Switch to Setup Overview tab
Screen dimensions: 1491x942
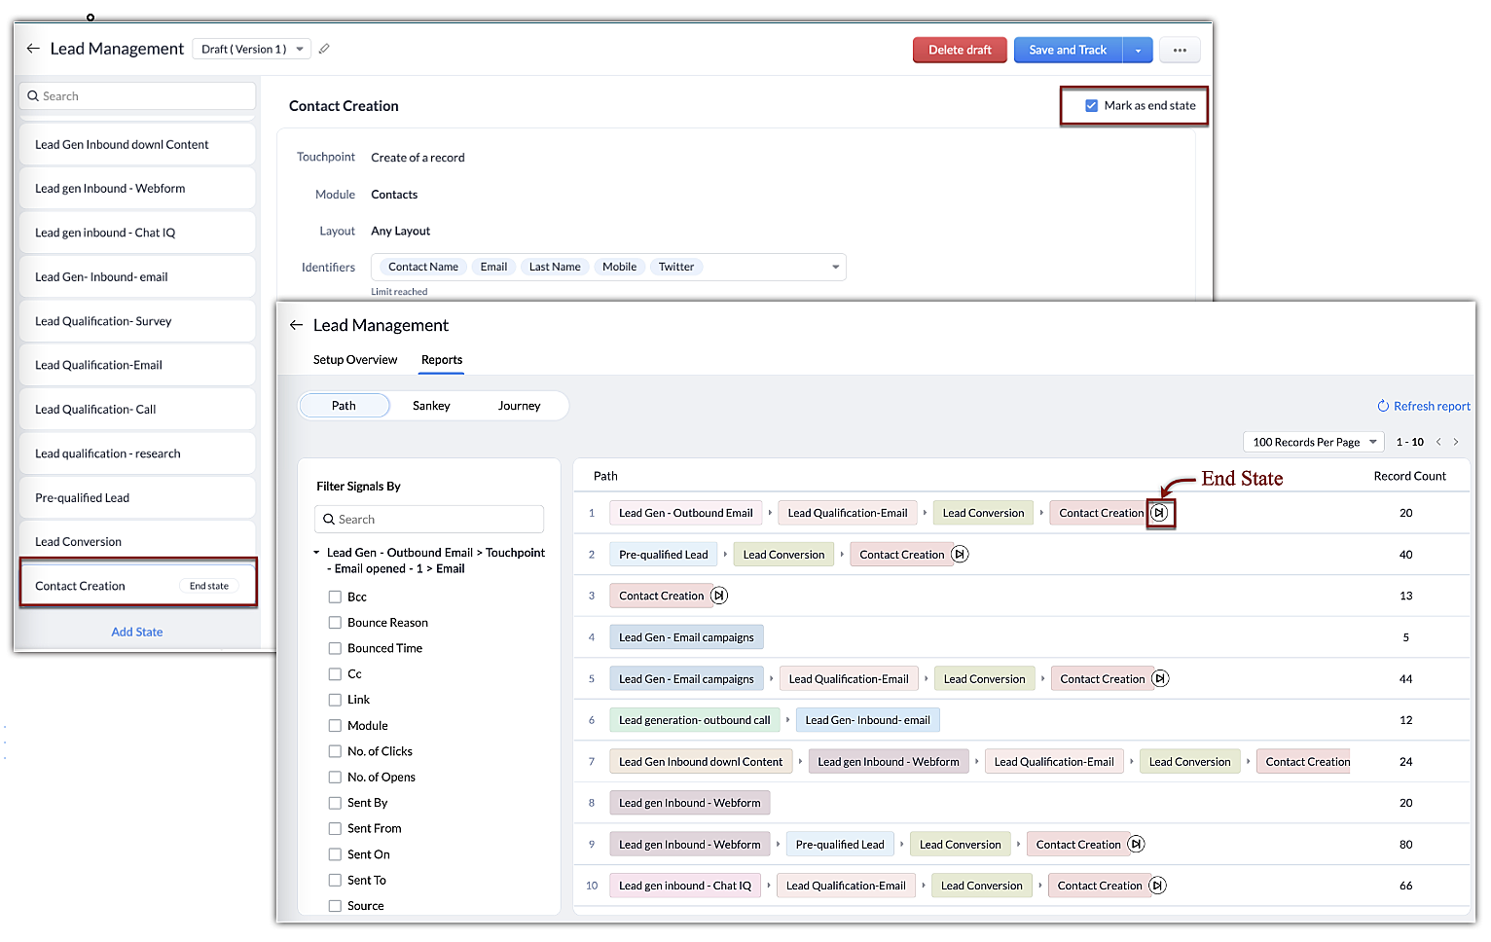pos(355,360)
